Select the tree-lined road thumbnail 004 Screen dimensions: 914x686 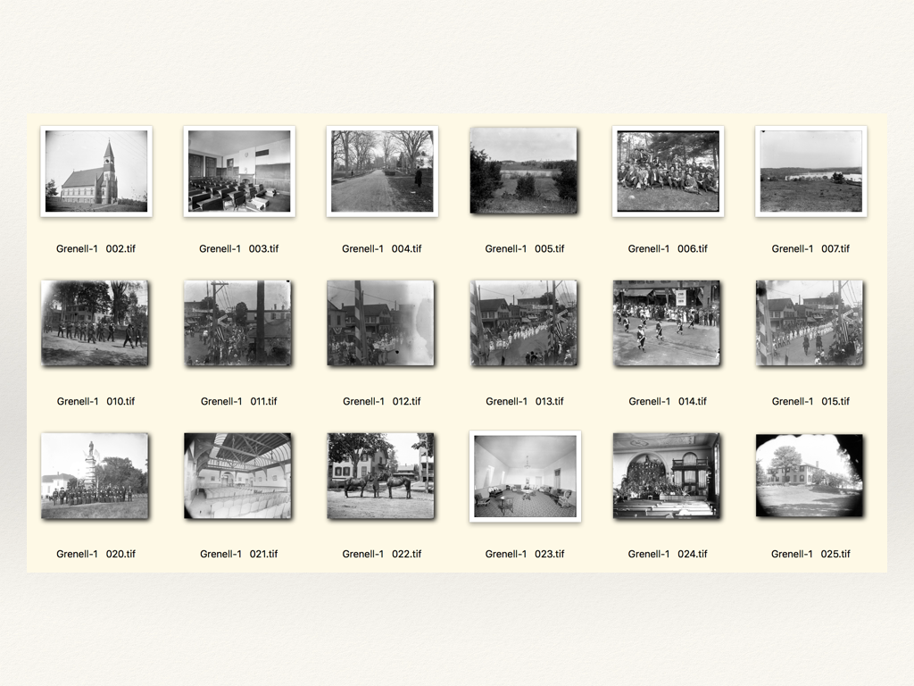382,171
